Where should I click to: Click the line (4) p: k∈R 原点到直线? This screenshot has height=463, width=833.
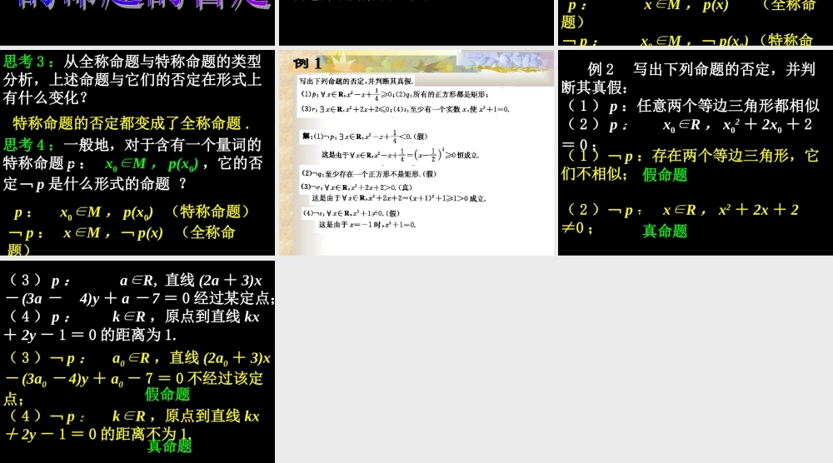tap(132, 317)
